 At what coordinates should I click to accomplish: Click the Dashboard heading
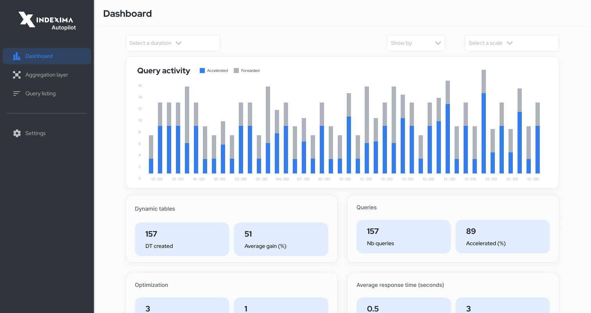point(127,14)
